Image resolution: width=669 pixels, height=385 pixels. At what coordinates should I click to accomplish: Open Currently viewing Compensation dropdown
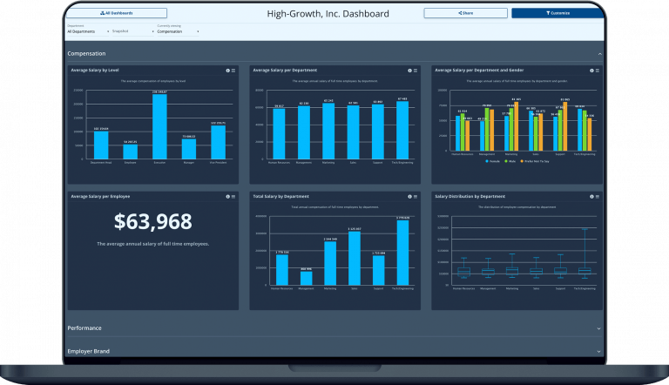[x=178, y=31]
